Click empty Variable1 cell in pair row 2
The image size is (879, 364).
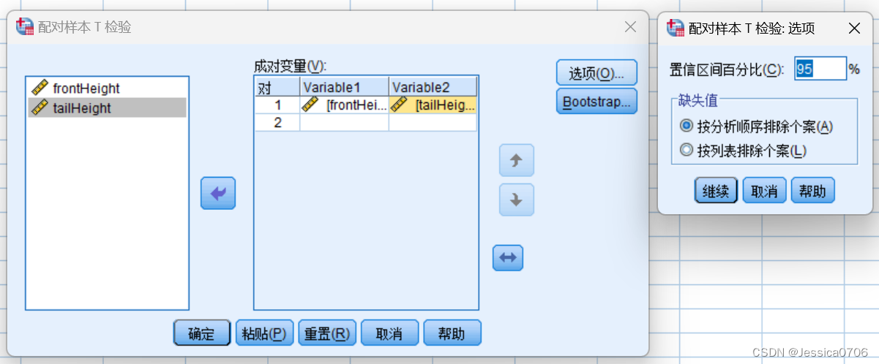[x=345, y=122]
